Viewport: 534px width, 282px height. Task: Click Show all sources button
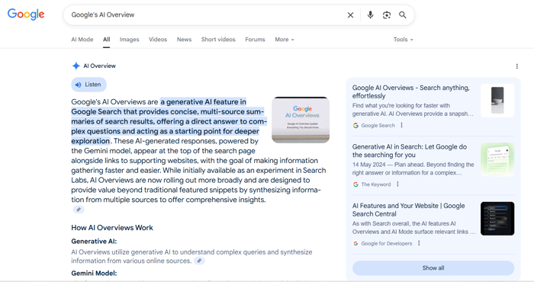(x=433, y=268)
